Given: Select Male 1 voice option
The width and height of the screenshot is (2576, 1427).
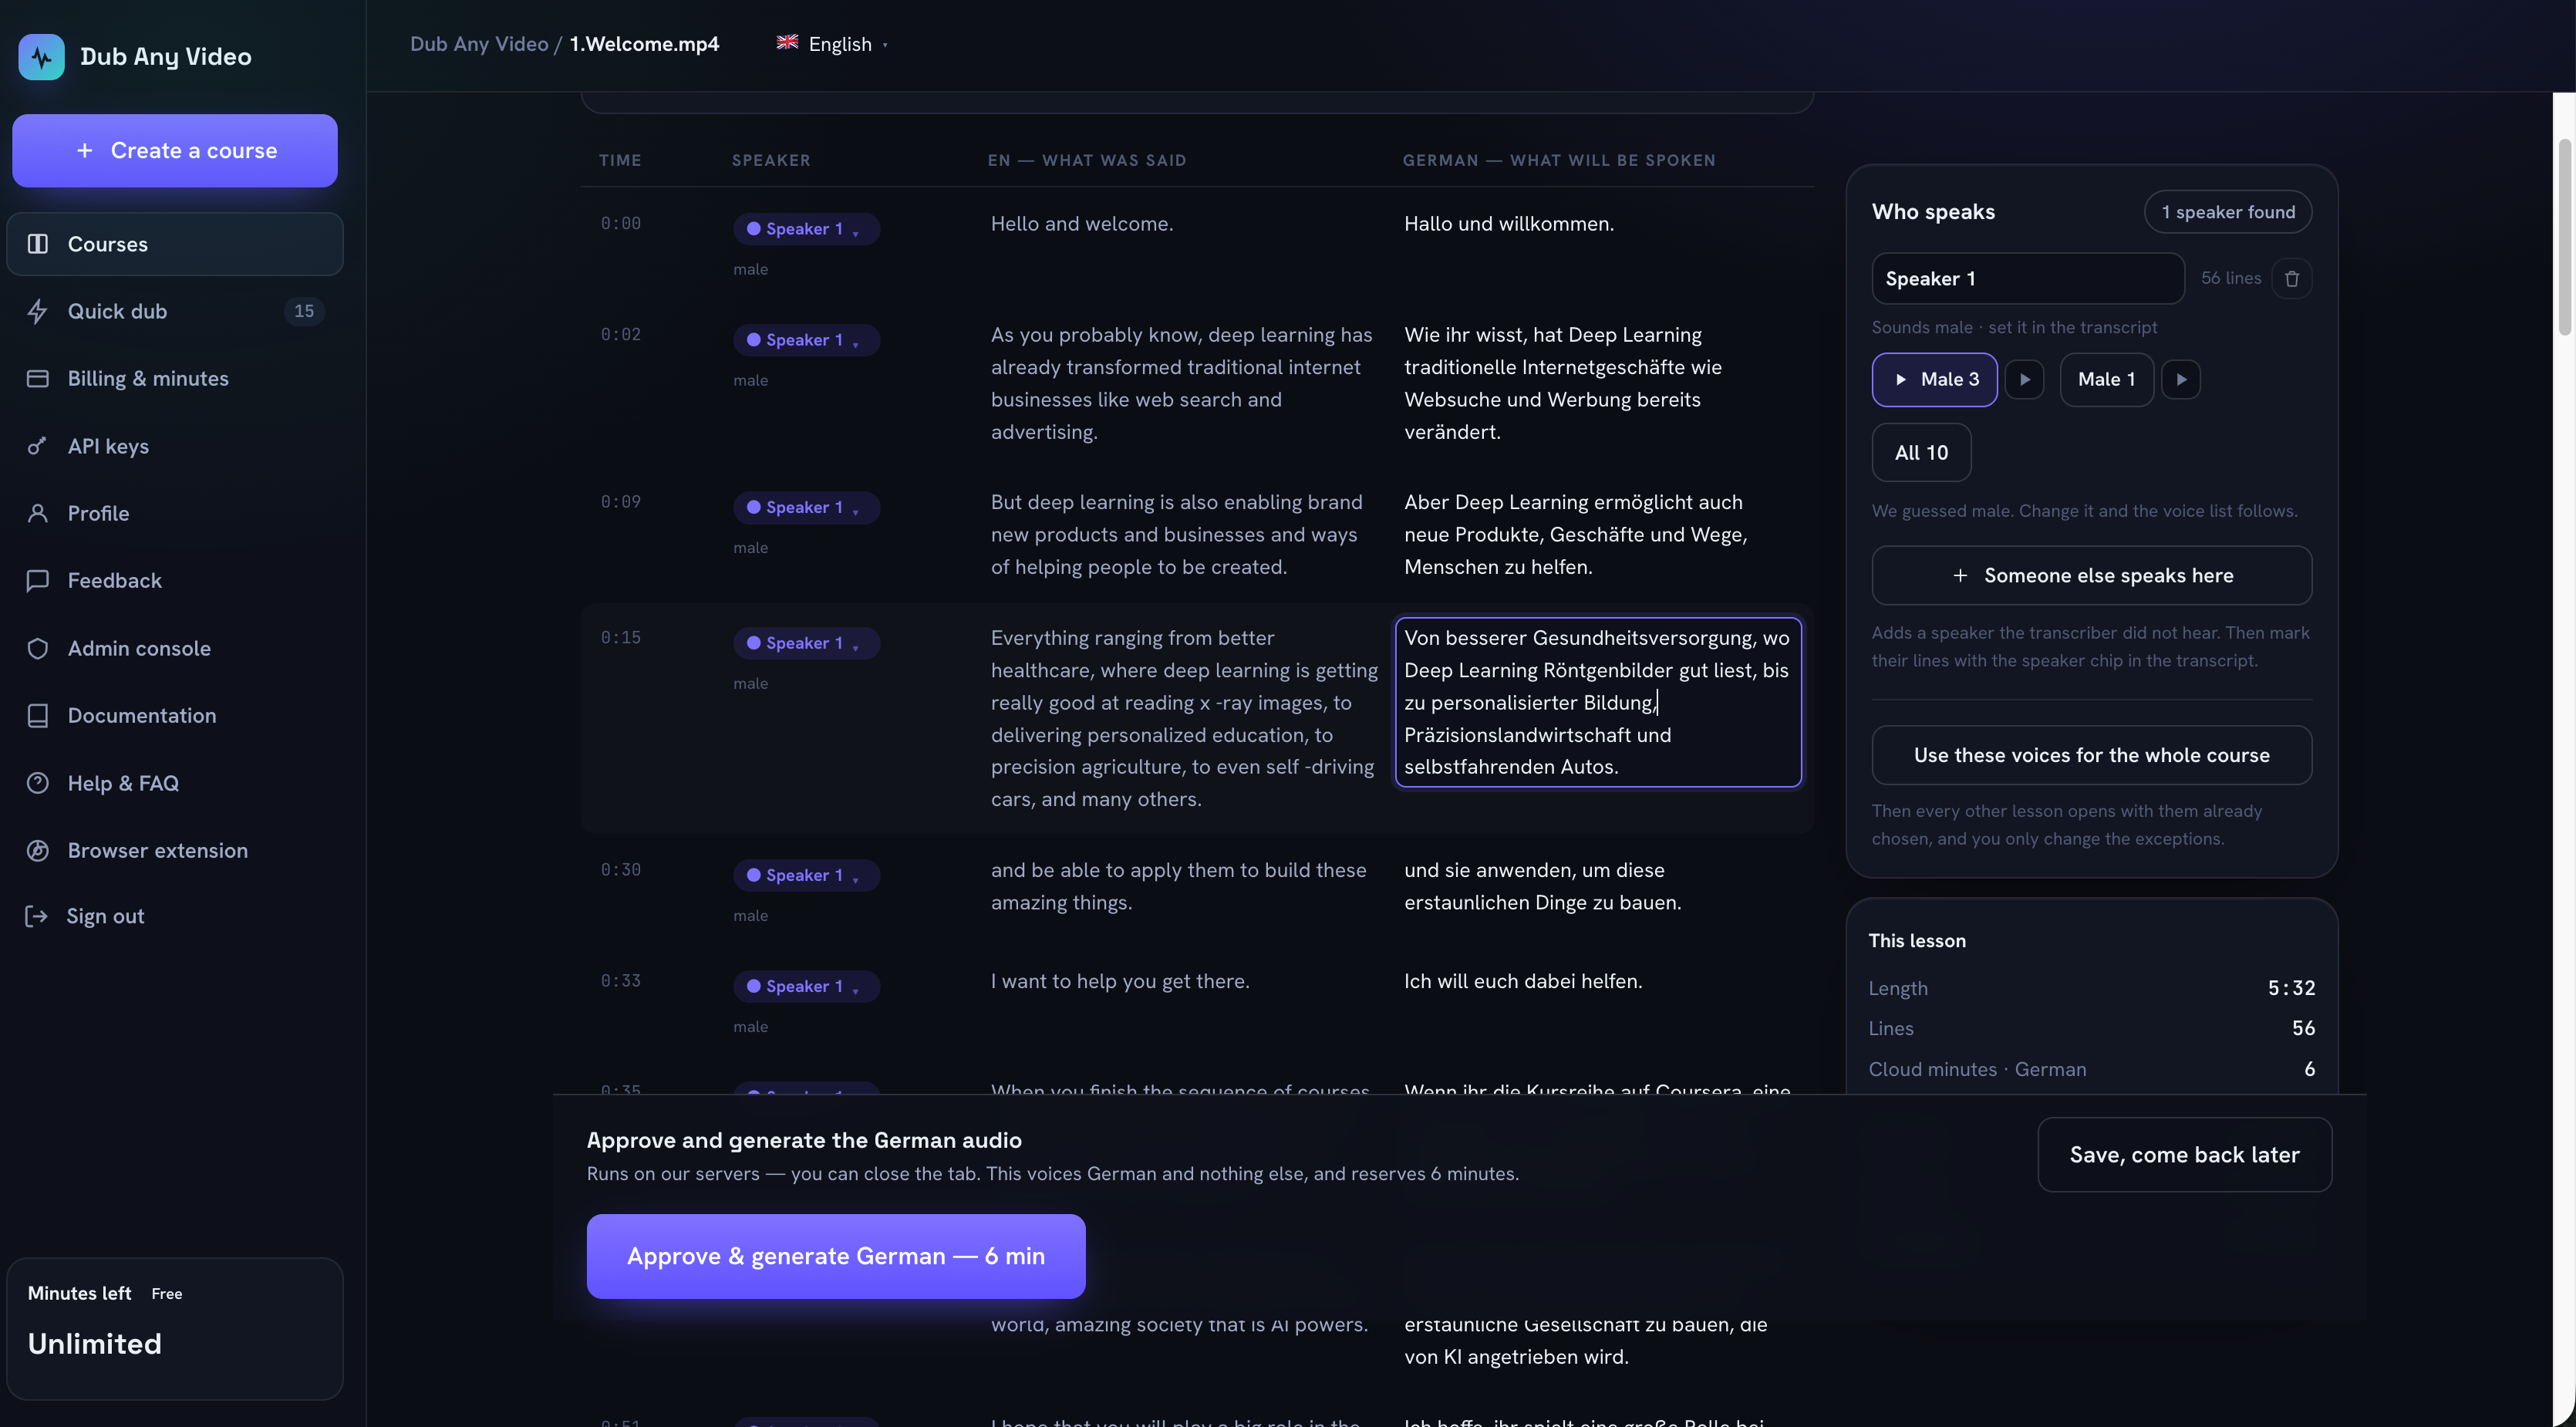Looking at the screenshot, I should [x=2106, y=379].
